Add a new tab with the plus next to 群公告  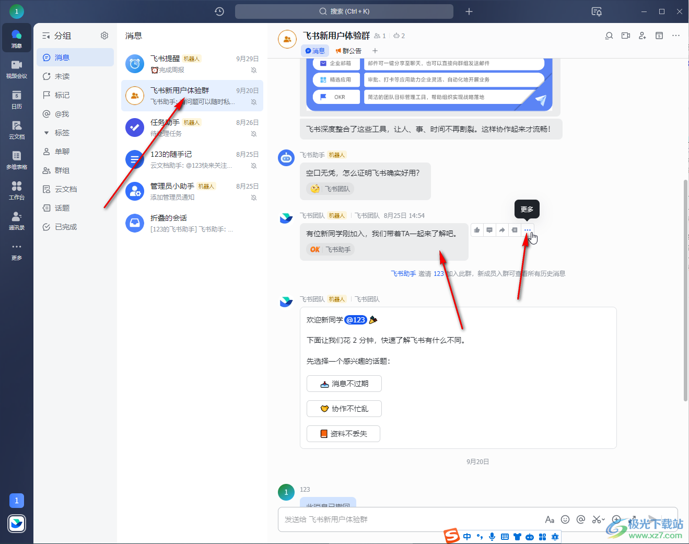tap(375, 51)
